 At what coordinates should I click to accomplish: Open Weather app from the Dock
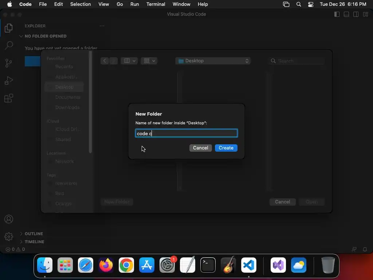299,265
